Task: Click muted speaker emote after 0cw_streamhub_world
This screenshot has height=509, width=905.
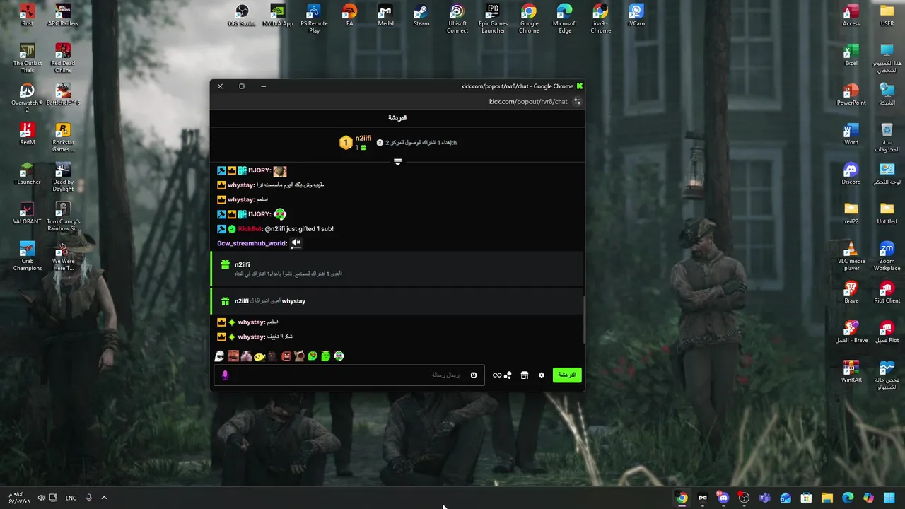Action: pyautogui.click(x=296, y=243)
